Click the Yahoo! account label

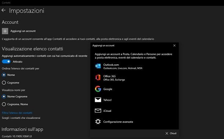108,100
